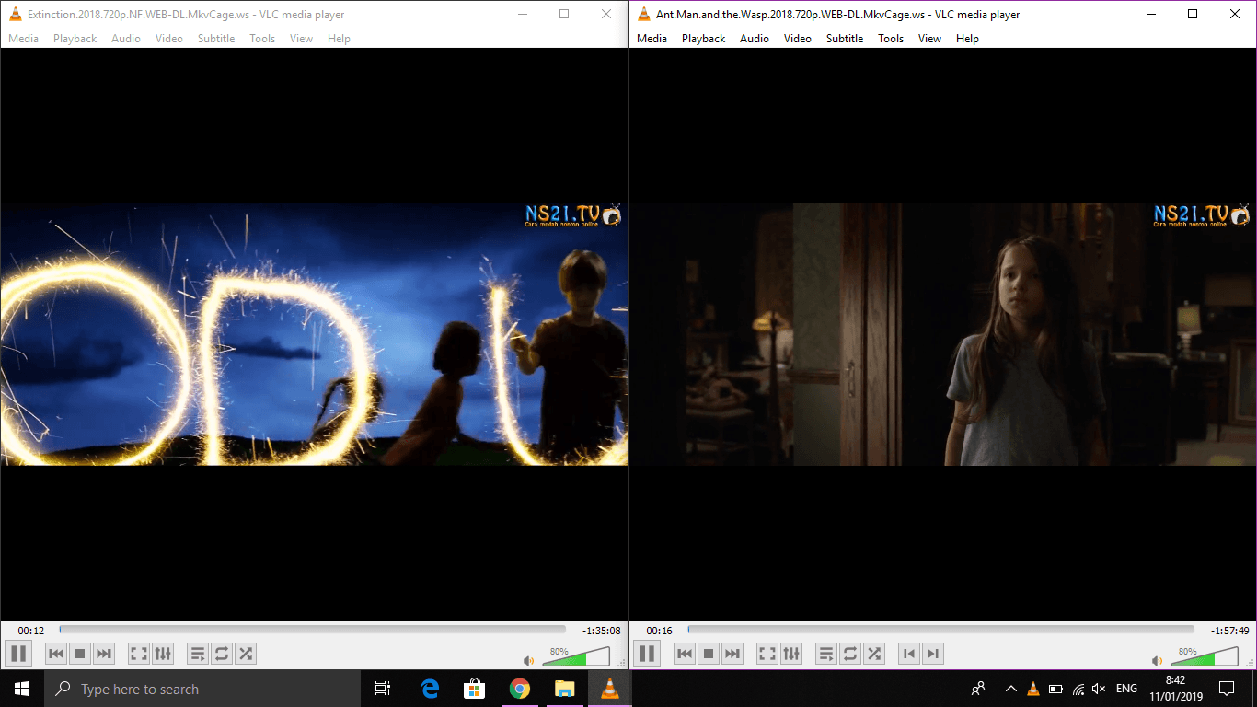Open the Windows Start menu
This screenshot has height=707, width=1257.
22,689
